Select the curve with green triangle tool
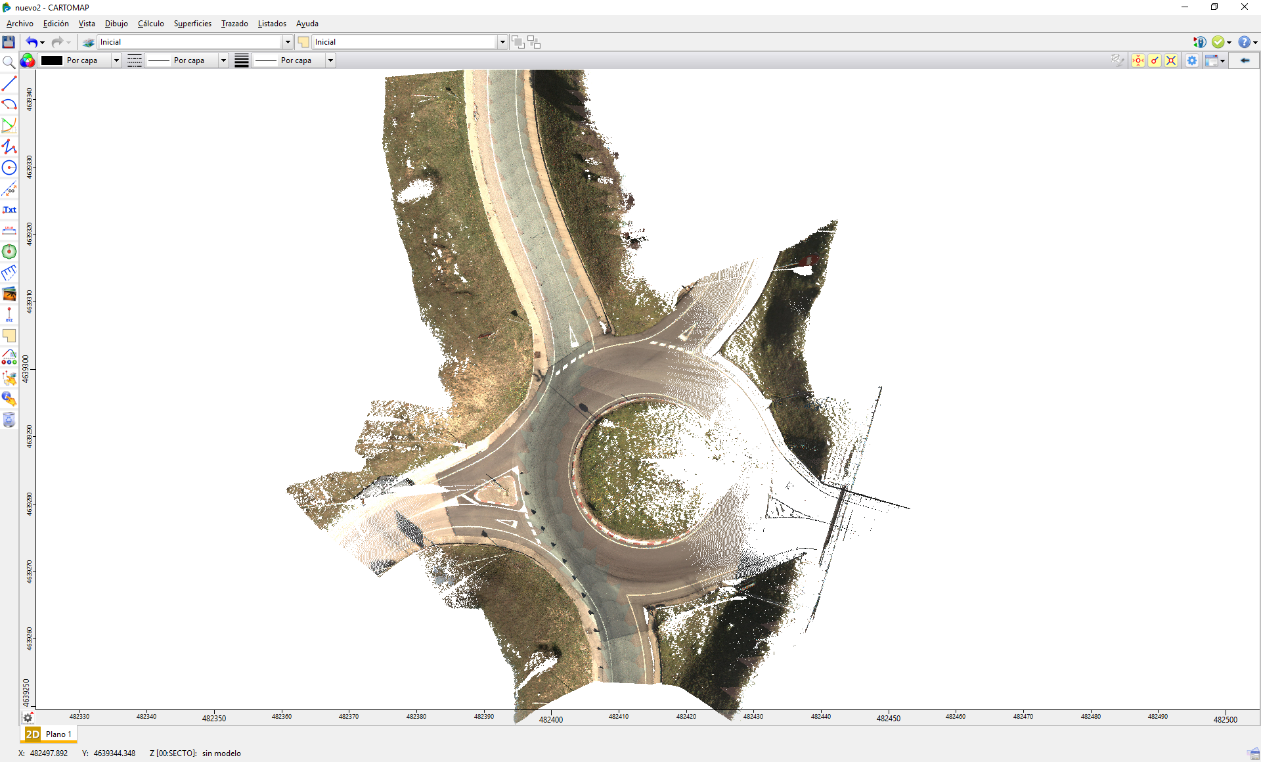The width and height of the screenshot is (1261, 762). click(9, 125)
